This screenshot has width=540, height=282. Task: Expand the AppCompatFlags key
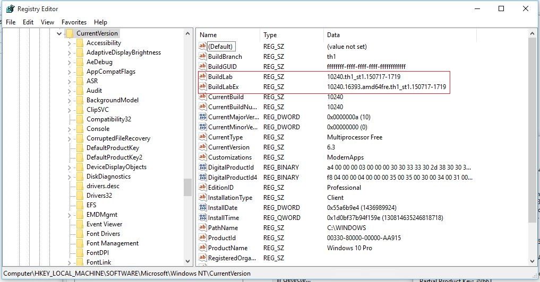point(69,72)
